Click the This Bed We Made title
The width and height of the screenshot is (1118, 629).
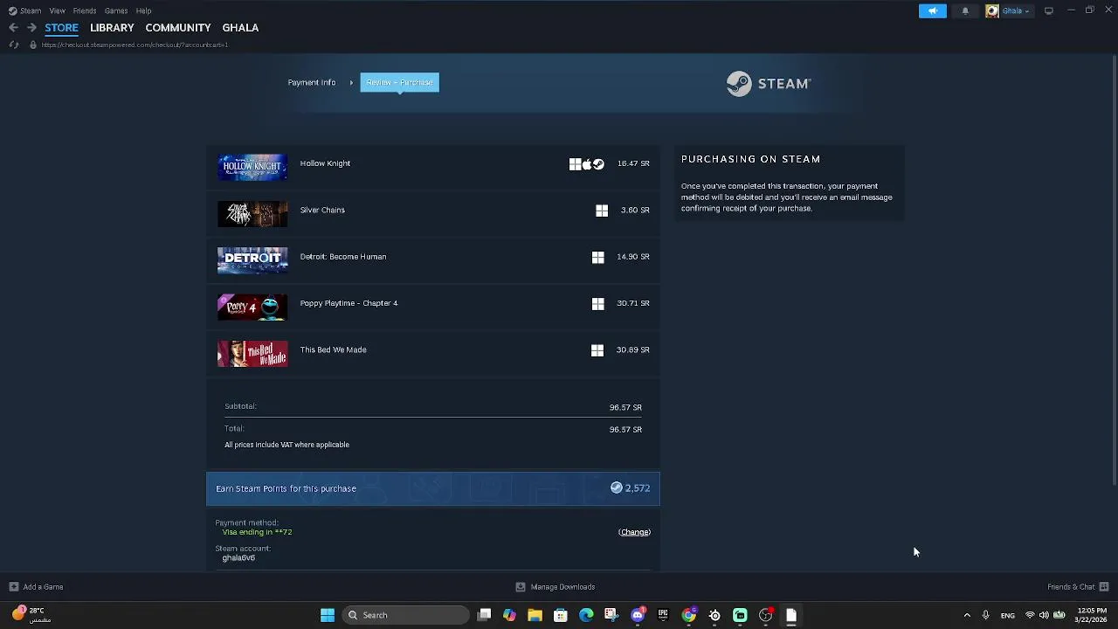(333, 349)
